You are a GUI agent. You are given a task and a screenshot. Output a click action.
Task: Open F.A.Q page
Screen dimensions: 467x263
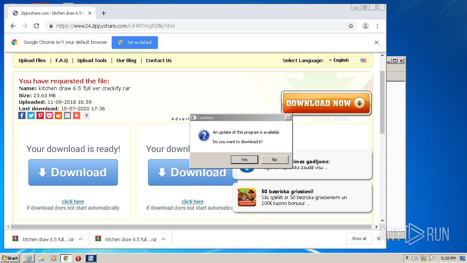pos(62,61)
